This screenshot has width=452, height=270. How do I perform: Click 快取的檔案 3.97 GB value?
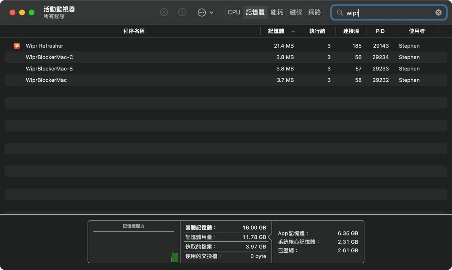pyautogui.click(x=256, y=247)
